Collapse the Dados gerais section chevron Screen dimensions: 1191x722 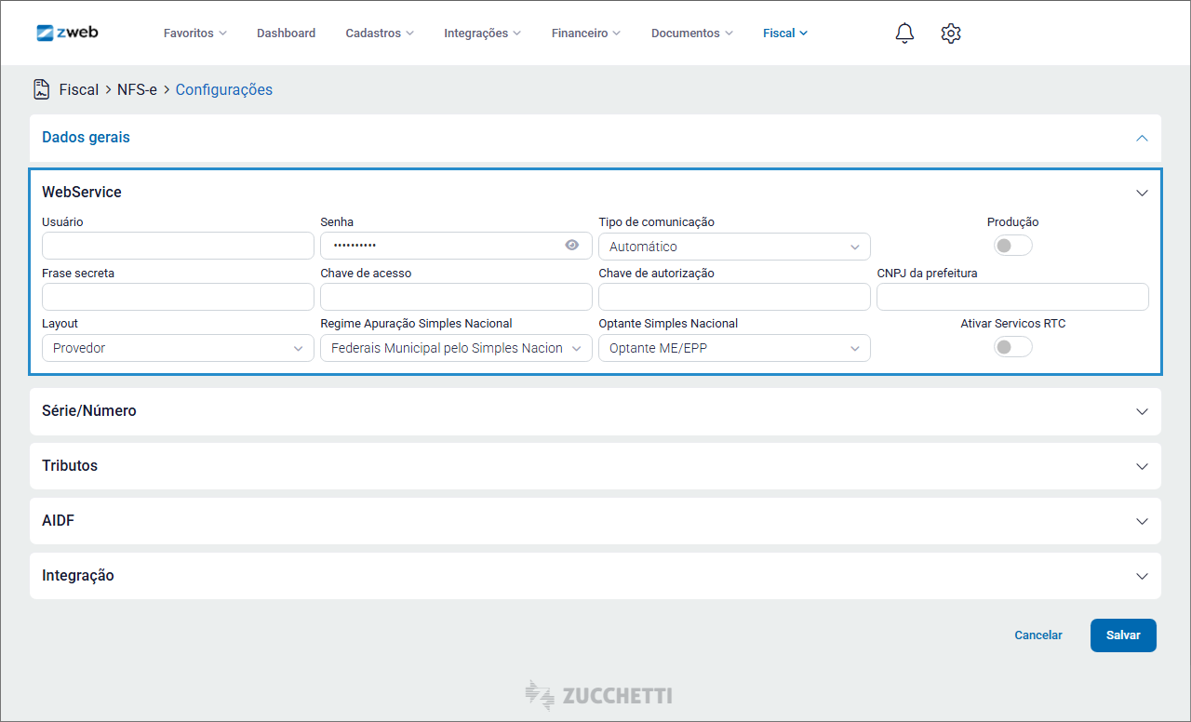(1142, 138)
